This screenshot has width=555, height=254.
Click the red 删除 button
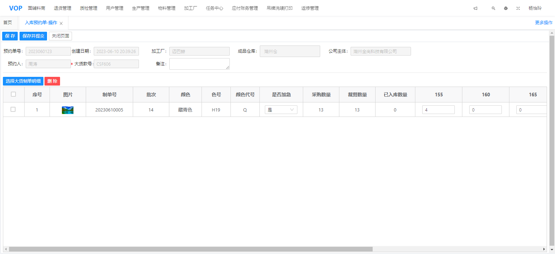[x=52, y=81]
